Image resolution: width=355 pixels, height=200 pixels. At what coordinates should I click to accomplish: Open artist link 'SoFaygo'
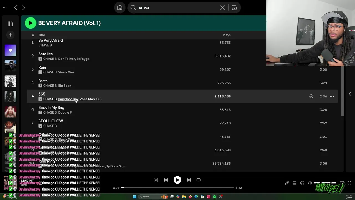point(83,59)
